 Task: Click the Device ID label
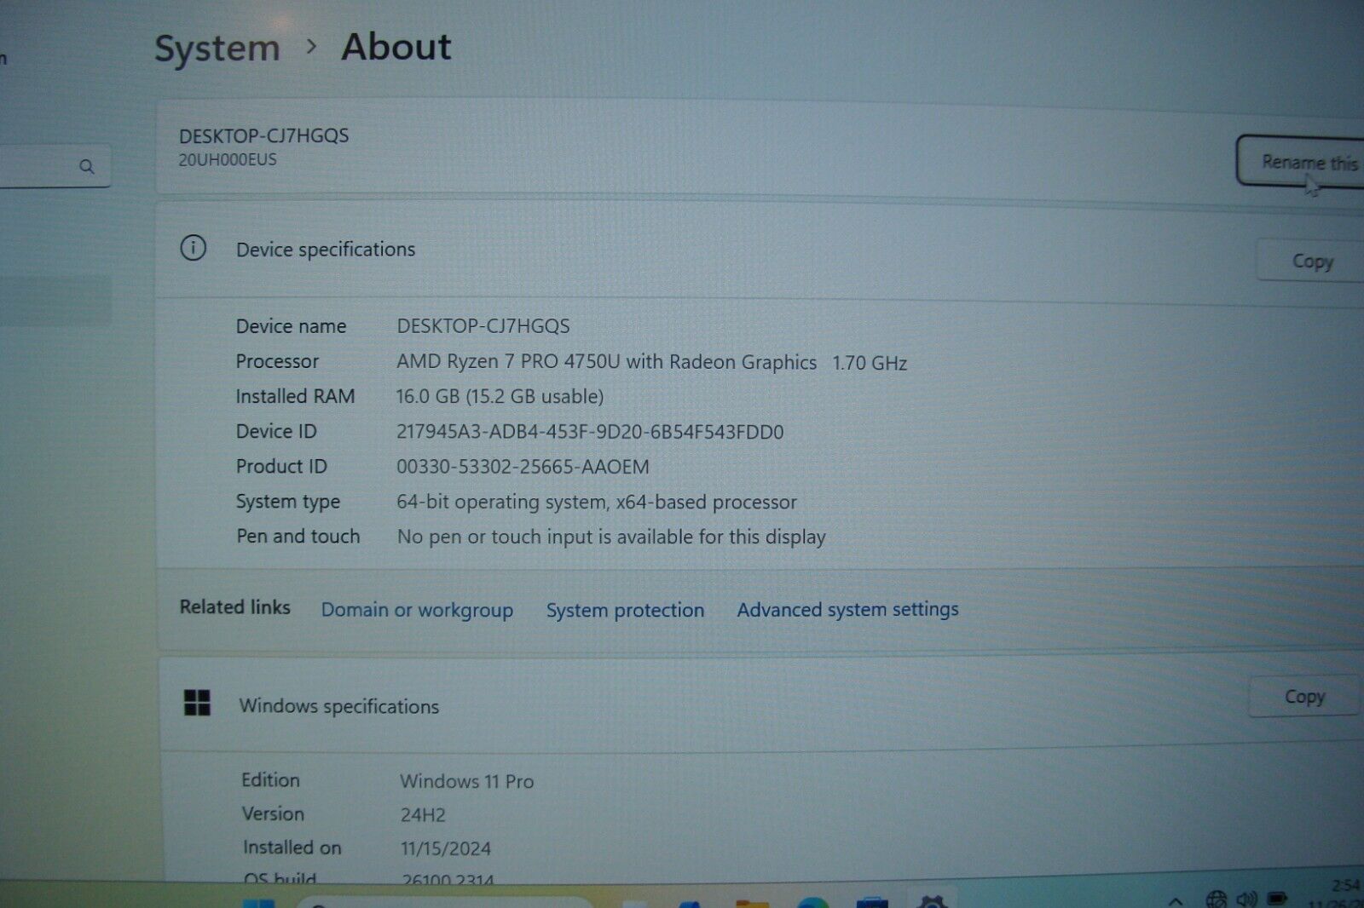coord(276,431)
